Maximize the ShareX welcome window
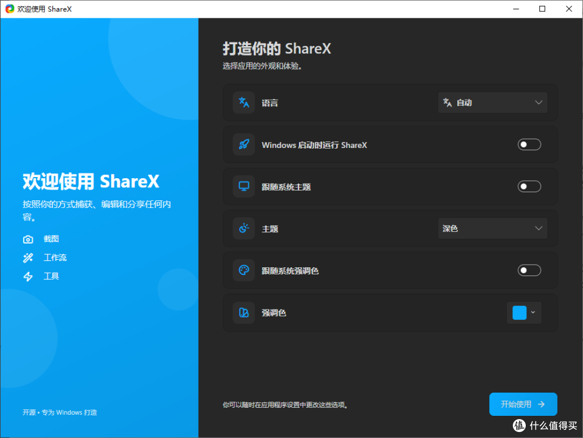 [x=543, y=9]
